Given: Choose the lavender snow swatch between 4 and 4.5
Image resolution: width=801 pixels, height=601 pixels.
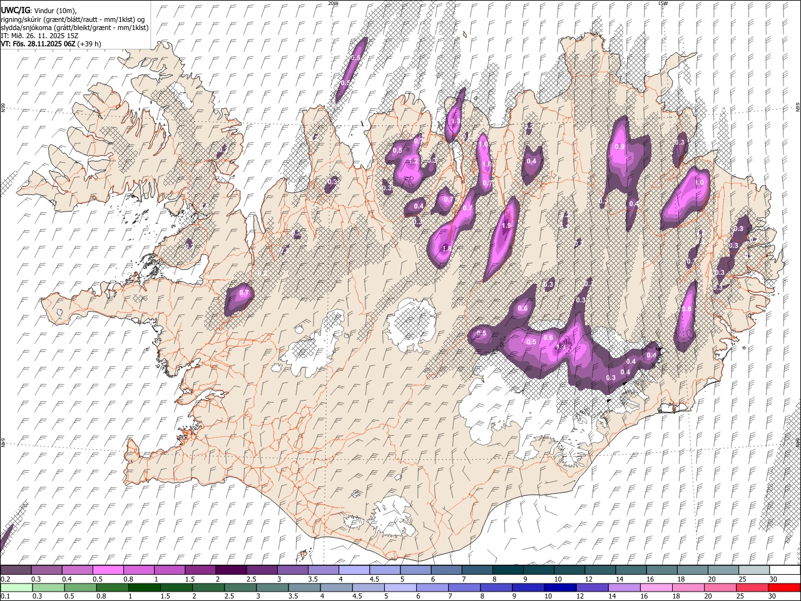Looking at the screenshot, I should click(x=355, y=570).
